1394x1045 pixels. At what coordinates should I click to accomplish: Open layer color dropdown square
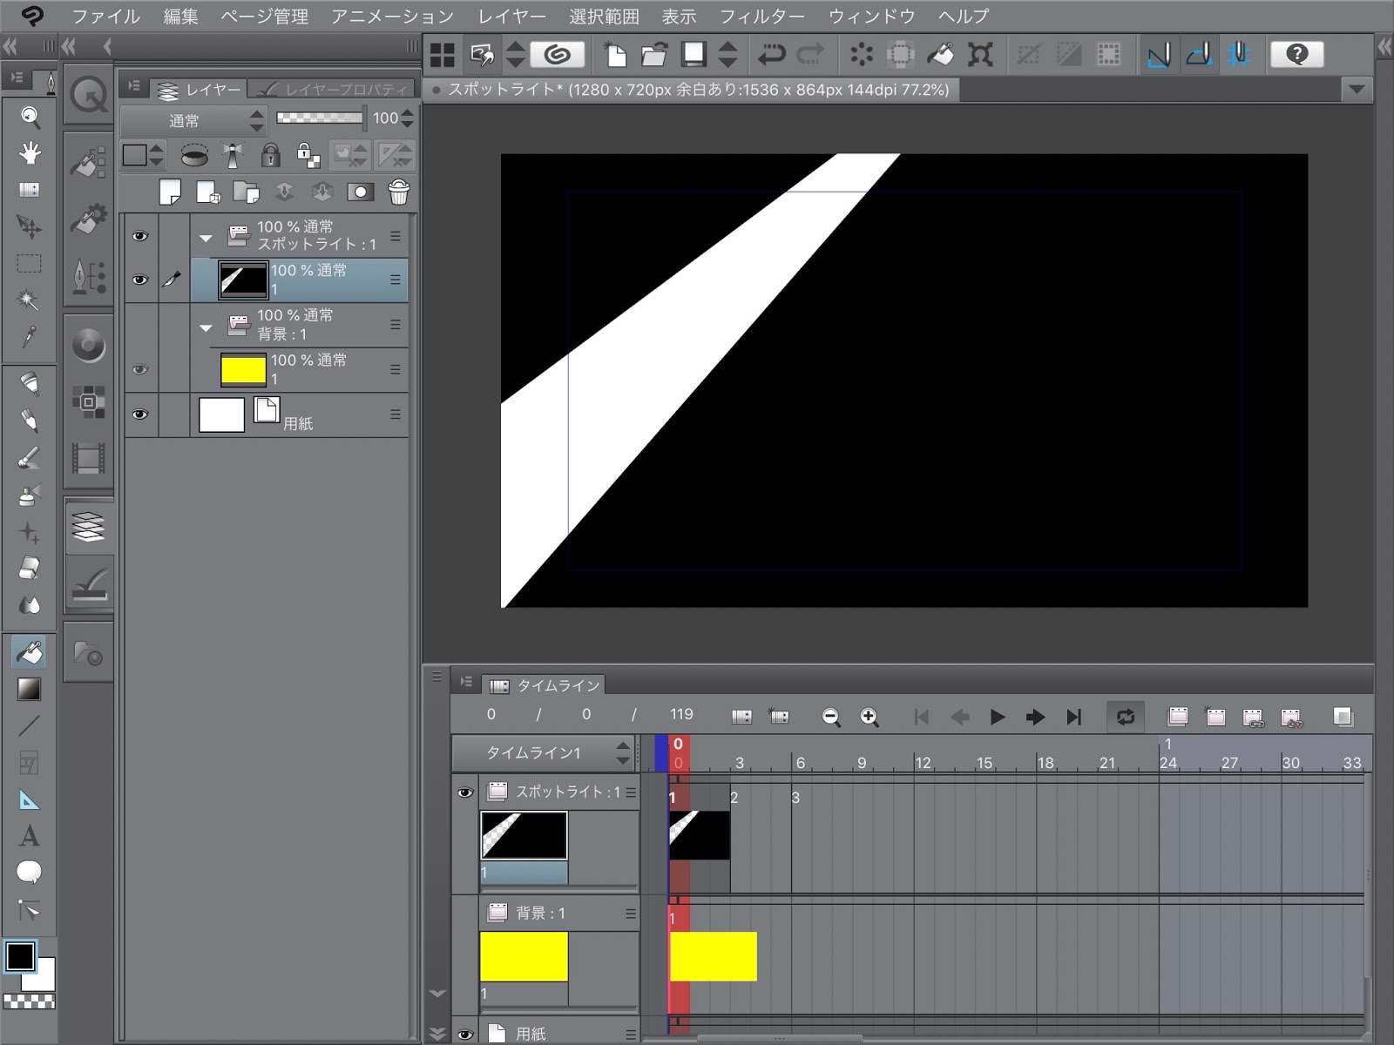[x=143, y=155]
